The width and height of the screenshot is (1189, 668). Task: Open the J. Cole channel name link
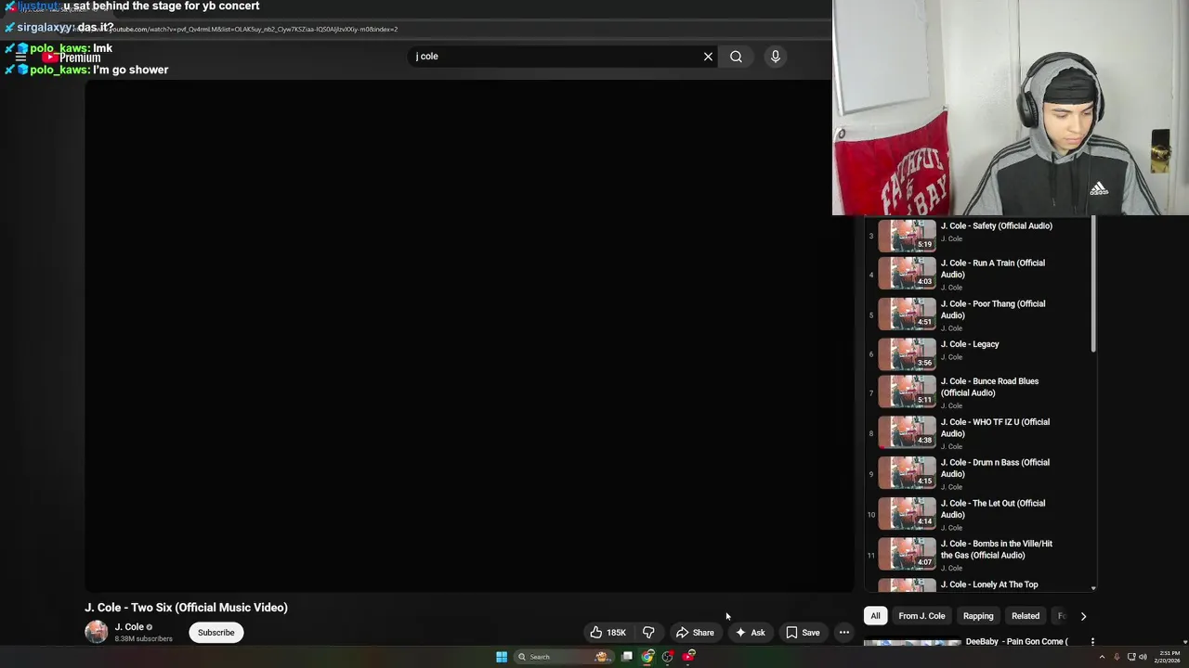tap(129, 627)
